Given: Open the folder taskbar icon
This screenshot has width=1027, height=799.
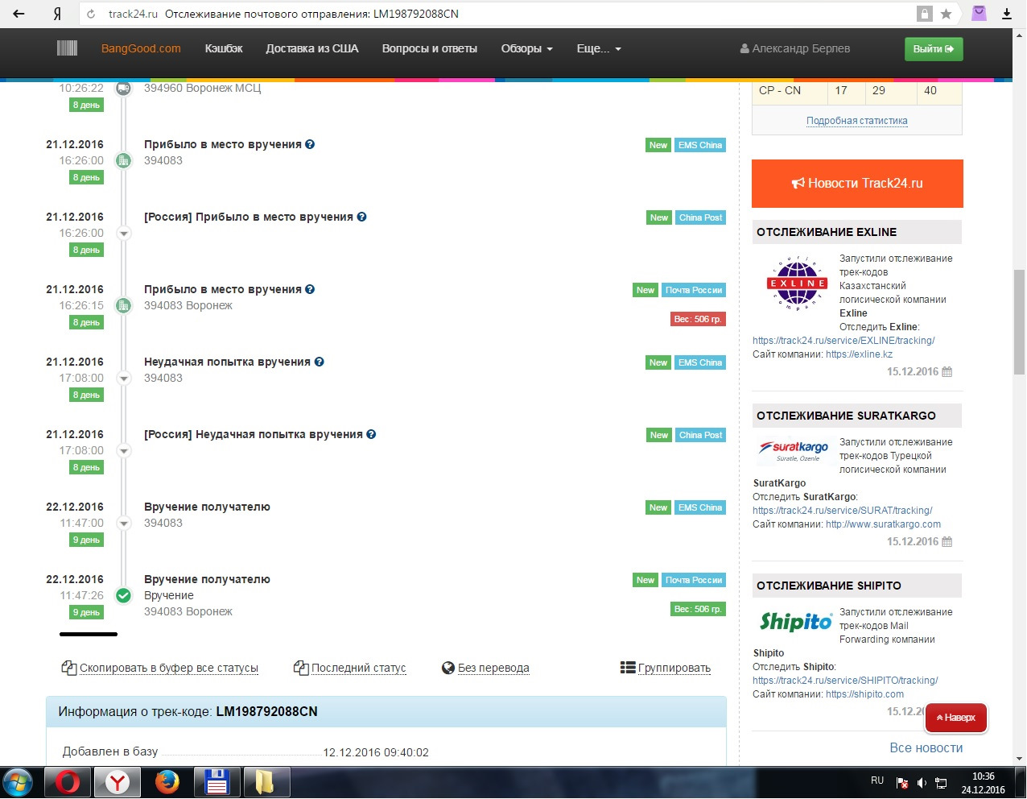Looking at the screenshot, I should pyautogui.click(x=266, y=782).
